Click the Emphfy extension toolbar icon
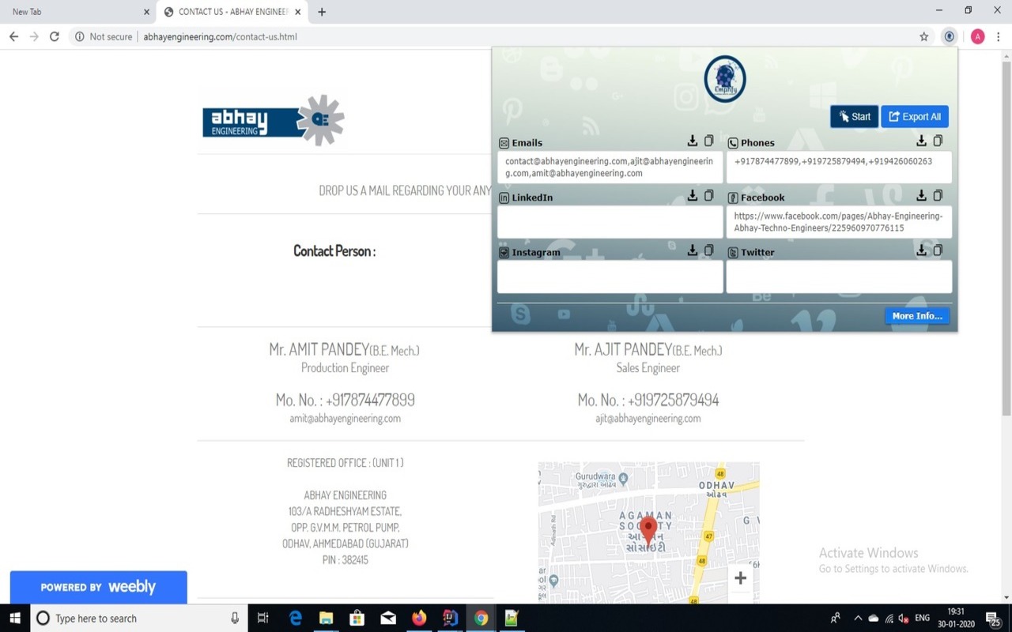The height and width of the screenshot is (632, 1012). (950, 36)
